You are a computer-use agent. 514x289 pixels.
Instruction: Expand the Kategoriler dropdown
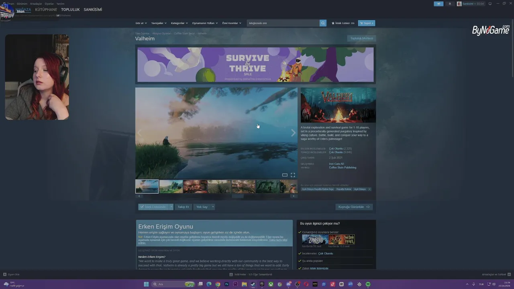tap(179, 23)
